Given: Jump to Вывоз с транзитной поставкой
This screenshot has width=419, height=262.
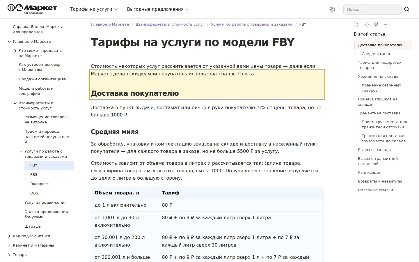Looking at the screenshot, I should 378,161.
